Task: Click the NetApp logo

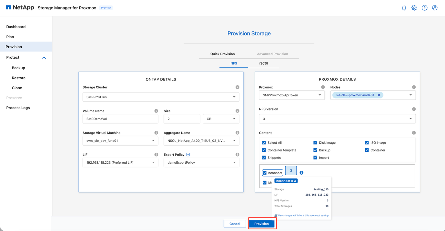Action: pyautogui.click(x=20, y=7)
